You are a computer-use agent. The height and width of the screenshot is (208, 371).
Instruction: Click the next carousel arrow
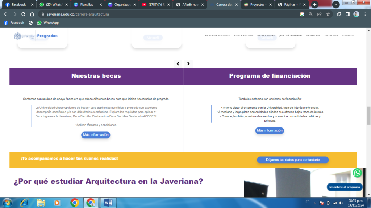(x=188, y=64)
